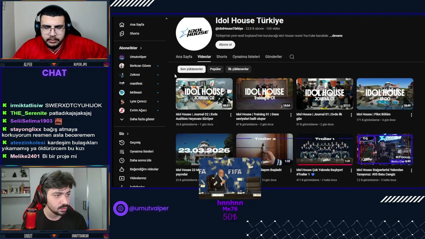Open Idol House Journal 01 video title
The width and height of the screenshot is (425, 239).
click(319, 117)
